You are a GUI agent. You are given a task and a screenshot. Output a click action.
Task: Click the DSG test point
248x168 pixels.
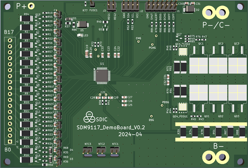pyautogui.click(x=152, y=116)
